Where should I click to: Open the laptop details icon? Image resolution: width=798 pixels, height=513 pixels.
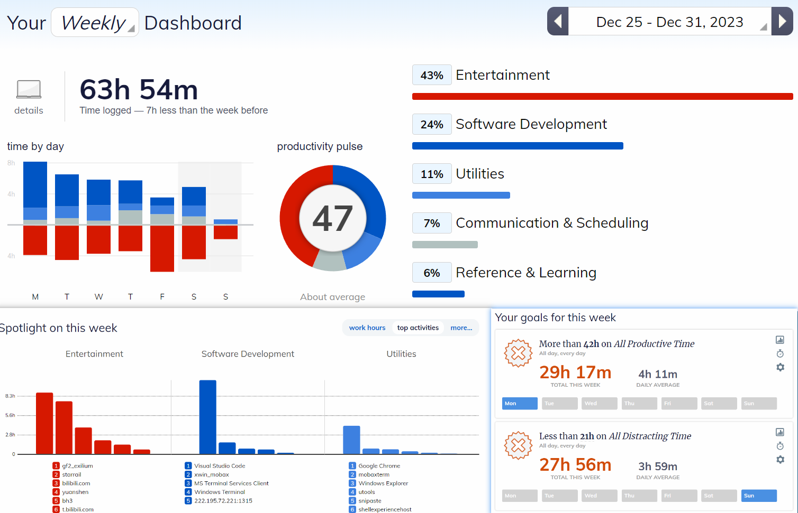(x=29, y=90)
